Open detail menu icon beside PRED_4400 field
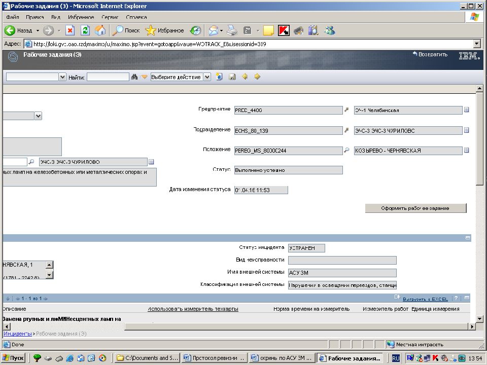The height and width of the screenshot is (365, 487). point(346,109)
